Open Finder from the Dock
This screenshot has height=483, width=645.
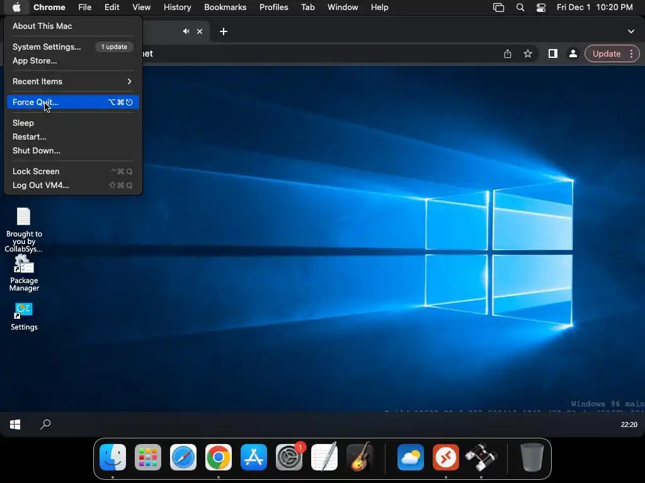coord(113,457)
